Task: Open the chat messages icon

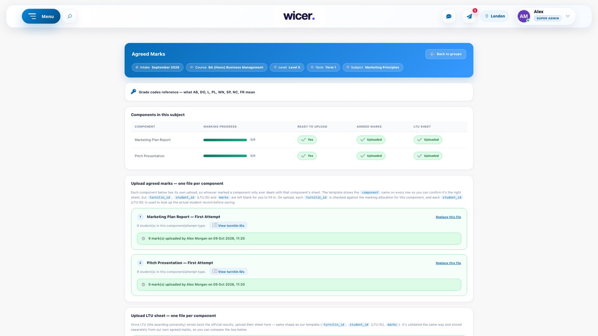Action: (449, 16)
